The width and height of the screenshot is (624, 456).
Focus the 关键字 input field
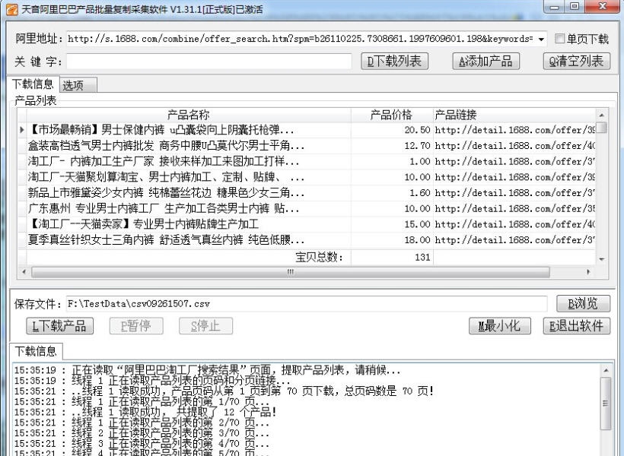(x=209, y=62)
